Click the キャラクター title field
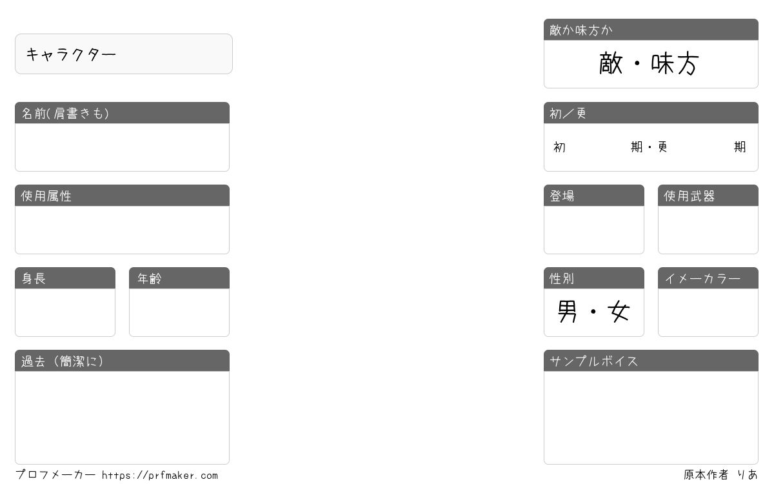 tap(124, 54)
